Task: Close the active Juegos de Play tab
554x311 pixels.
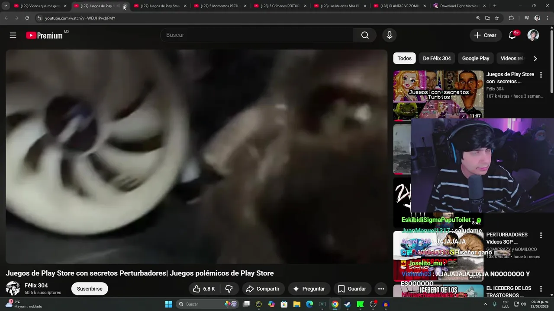Action: coord(125,6)
